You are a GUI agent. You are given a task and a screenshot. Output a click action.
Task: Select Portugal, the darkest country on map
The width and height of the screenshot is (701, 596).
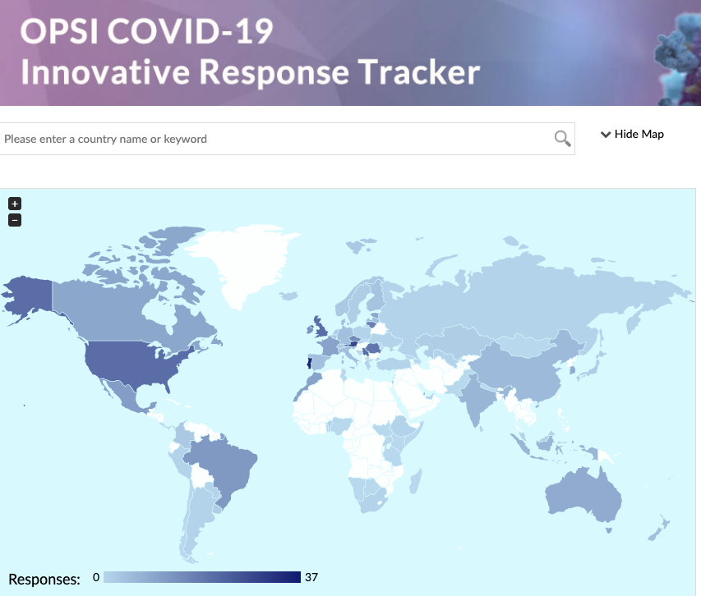(309, 363)
